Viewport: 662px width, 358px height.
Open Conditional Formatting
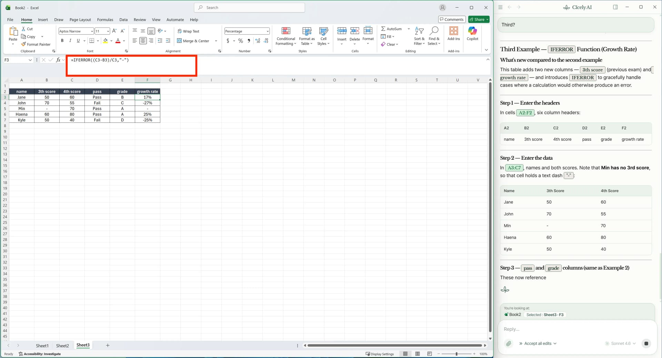(286, 36)
